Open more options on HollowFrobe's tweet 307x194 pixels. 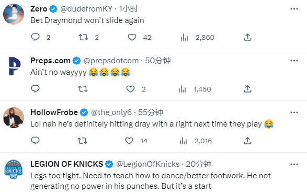tap(294, 112)
